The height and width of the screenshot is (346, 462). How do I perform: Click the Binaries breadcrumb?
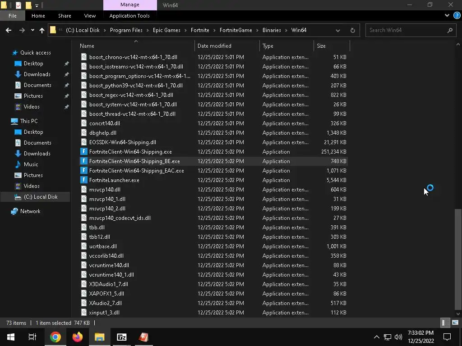272,30
